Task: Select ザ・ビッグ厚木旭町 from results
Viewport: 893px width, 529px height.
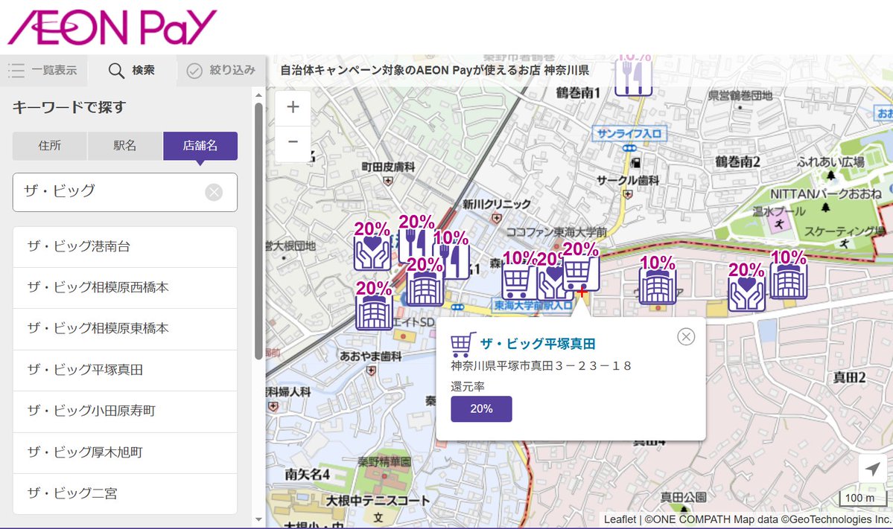Action: tap(124, 452)
